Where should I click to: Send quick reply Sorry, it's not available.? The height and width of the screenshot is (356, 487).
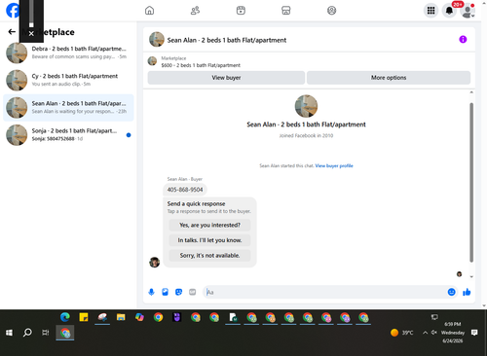209,256
